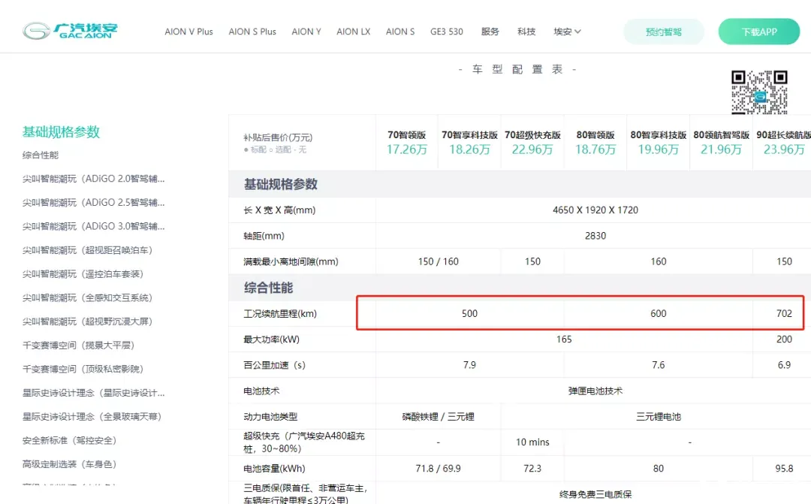Jump to 全感知交互系统 in sidebar
811x504 pixels.
[87, 297]
